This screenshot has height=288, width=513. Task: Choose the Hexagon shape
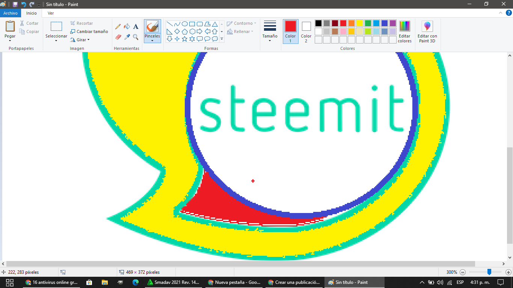tap(192, 31)
